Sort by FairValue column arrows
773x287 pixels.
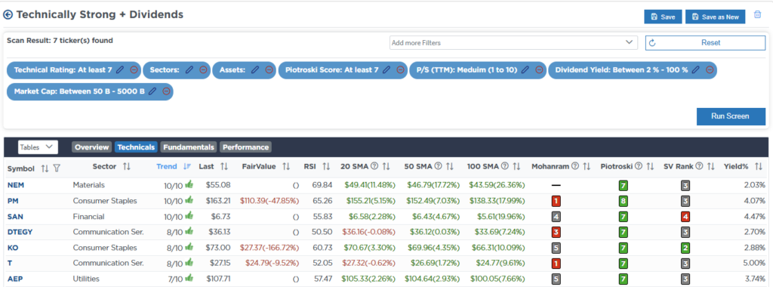[286, 167]
